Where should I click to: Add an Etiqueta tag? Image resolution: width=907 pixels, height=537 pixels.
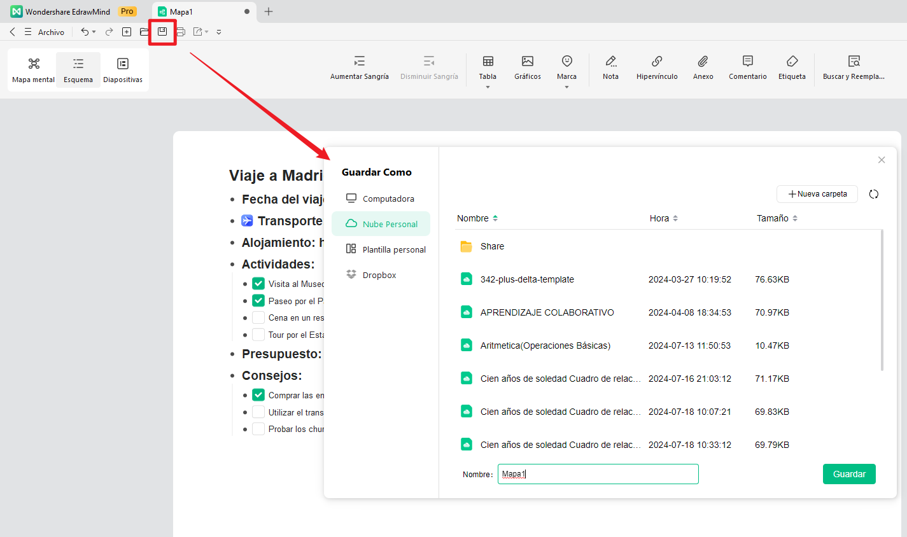coord(792,68)
